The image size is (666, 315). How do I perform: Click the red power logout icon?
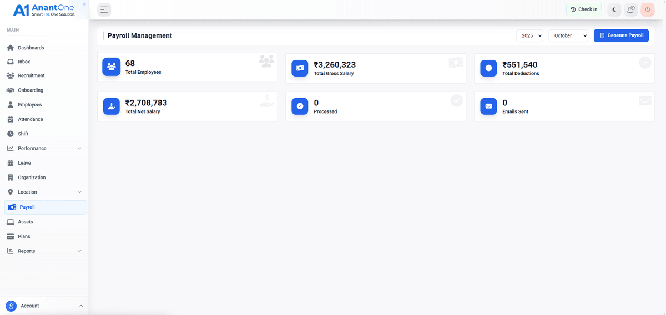pos(647,9)
